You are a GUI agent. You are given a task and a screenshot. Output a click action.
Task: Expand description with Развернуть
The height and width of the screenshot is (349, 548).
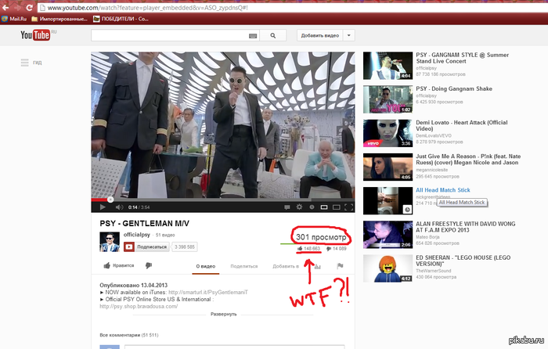(x=223, y=314)
